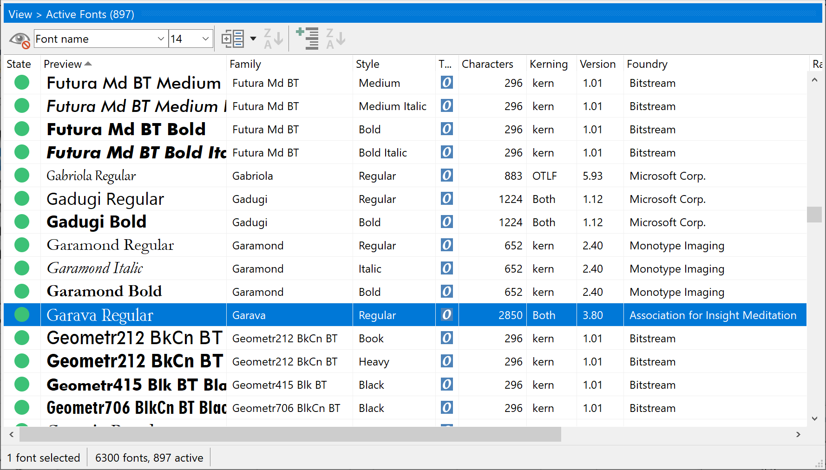826x470 pixels.
Task: Select the Garamond Bold preview
Action: click(105, 292)
